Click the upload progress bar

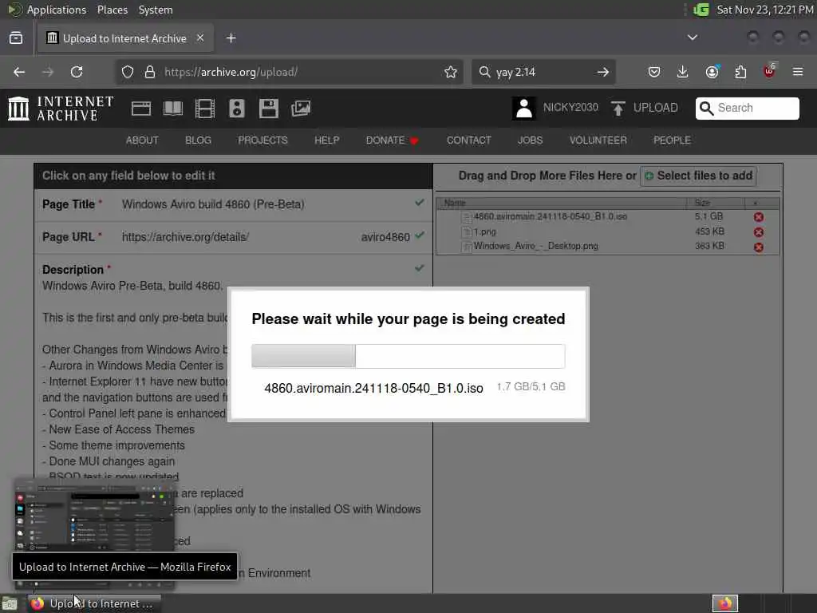pyautogui.click(x=408, y=356)
